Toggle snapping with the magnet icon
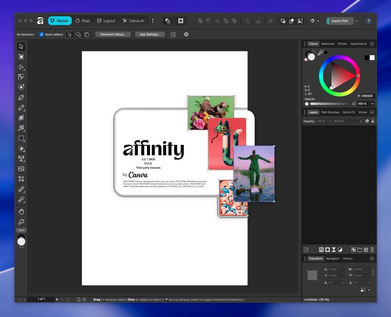Image resolution: width=391 pixels, height=317 pixels. [312, 21]
